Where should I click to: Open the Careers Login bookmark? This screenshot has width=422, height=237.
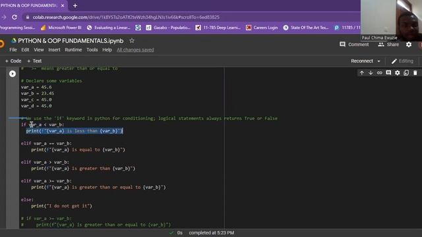[262, 28]
